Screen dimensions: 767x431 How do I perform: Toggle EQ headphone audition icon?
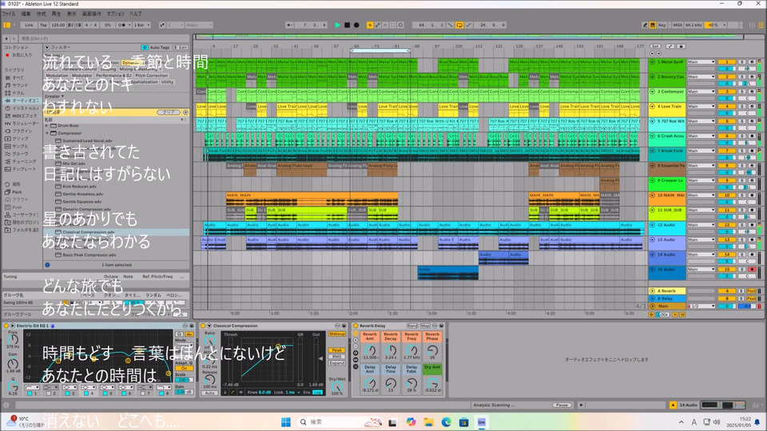(x=180, y=334)
